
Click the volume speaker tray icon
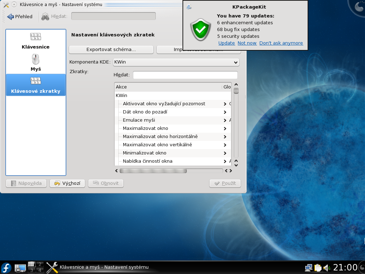(327, 268)
